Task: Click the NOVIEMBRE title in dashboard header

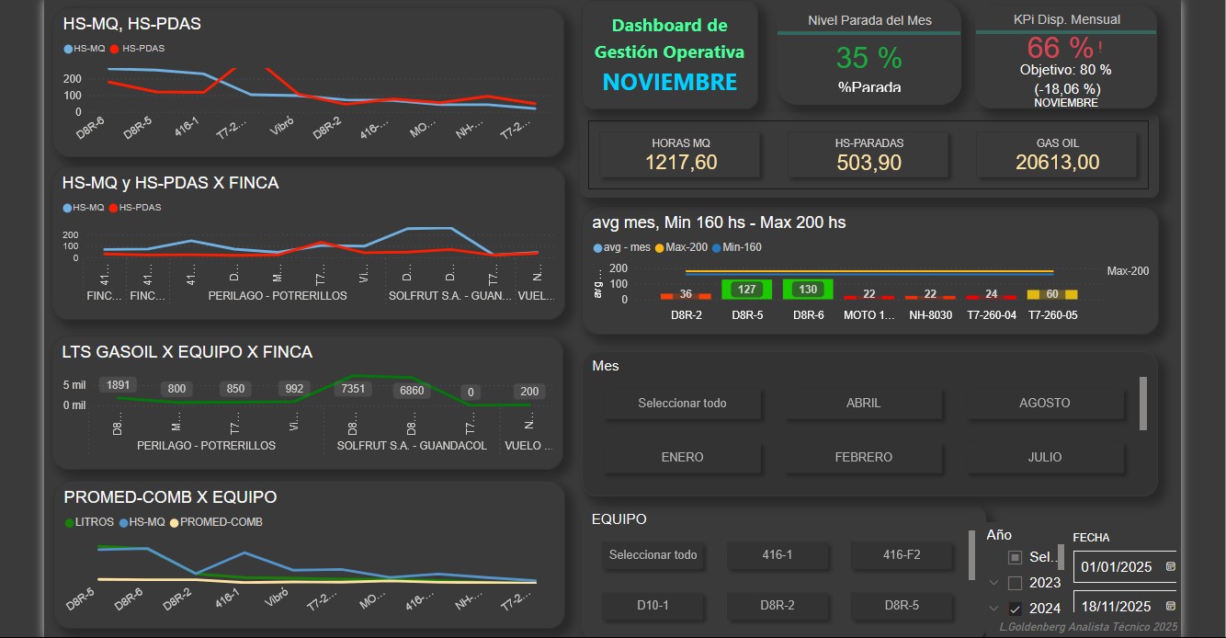Action: point(670,82)
